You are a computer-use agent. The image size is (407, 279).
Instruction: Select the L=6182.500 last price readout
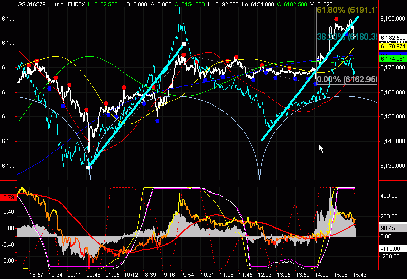(103, 4)
